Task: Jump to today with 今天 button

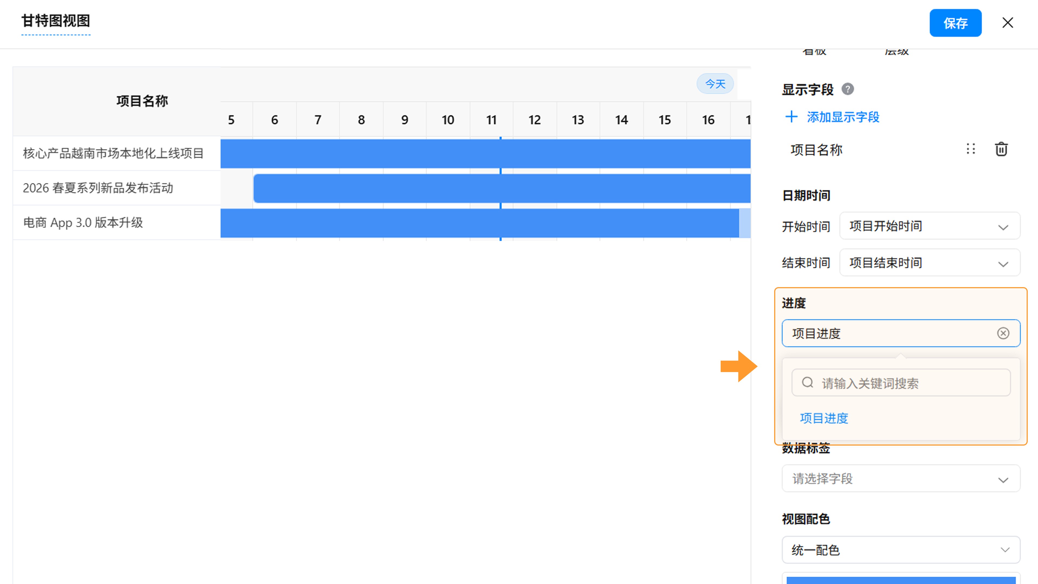Action: (715, 84)
